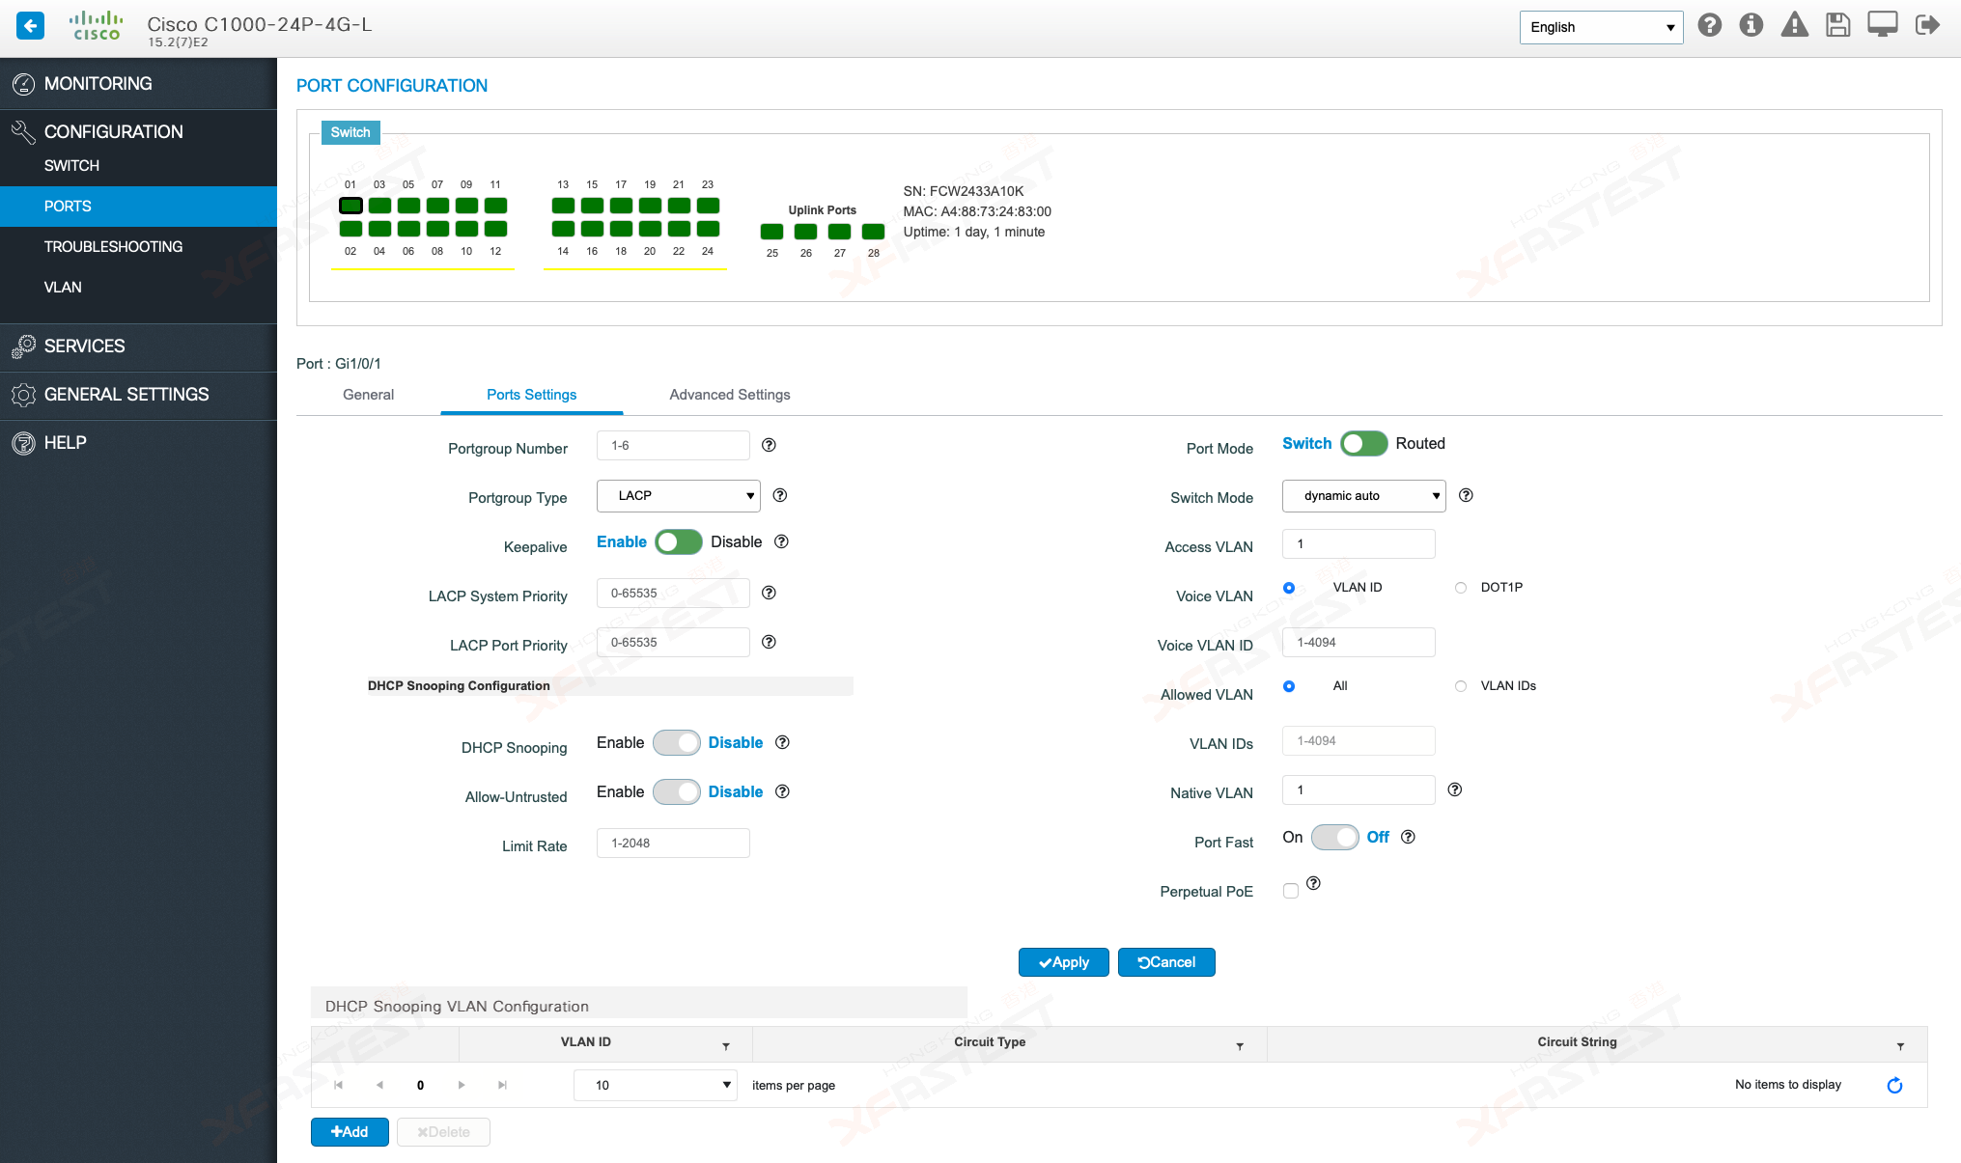This screenshot has height=1163, width=1961.
Task: Select switch port 24 icon
Action: click(708, 229)
